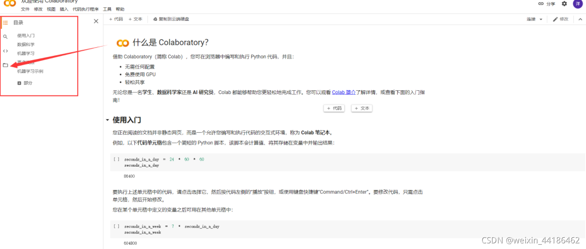Collapse the header with the chevron-up button
This screenshot has height=249, width=586.
coord(580,19)
